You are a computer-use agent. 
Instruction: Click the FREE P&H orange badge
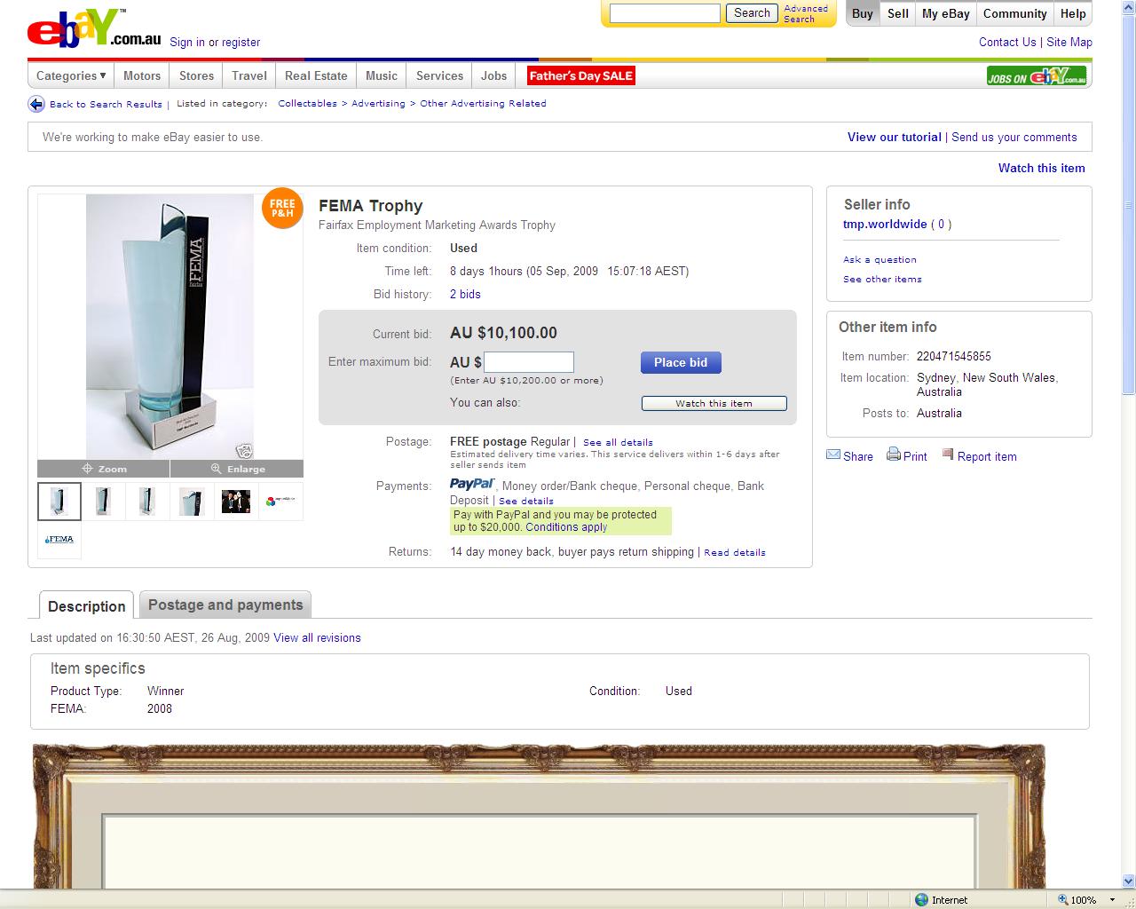tap(282, 209)
